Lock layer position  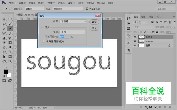tap(149, 32)
